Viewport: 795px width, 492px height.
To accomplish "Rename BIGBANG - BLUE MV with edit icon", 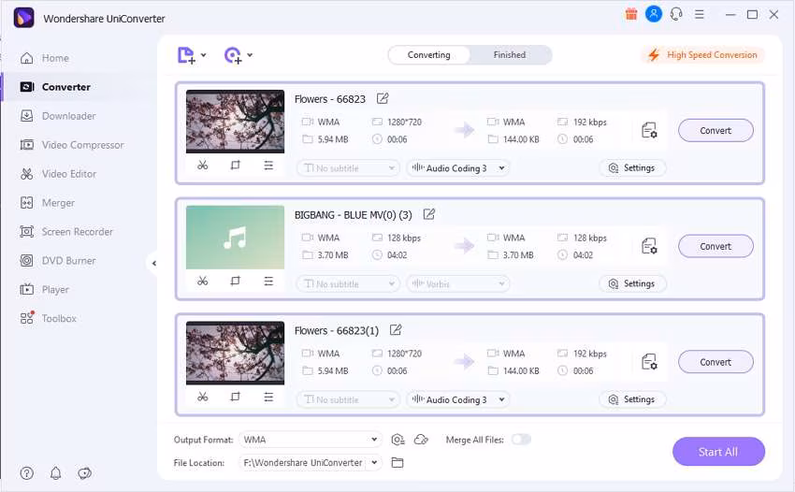I will click(429, 214).
